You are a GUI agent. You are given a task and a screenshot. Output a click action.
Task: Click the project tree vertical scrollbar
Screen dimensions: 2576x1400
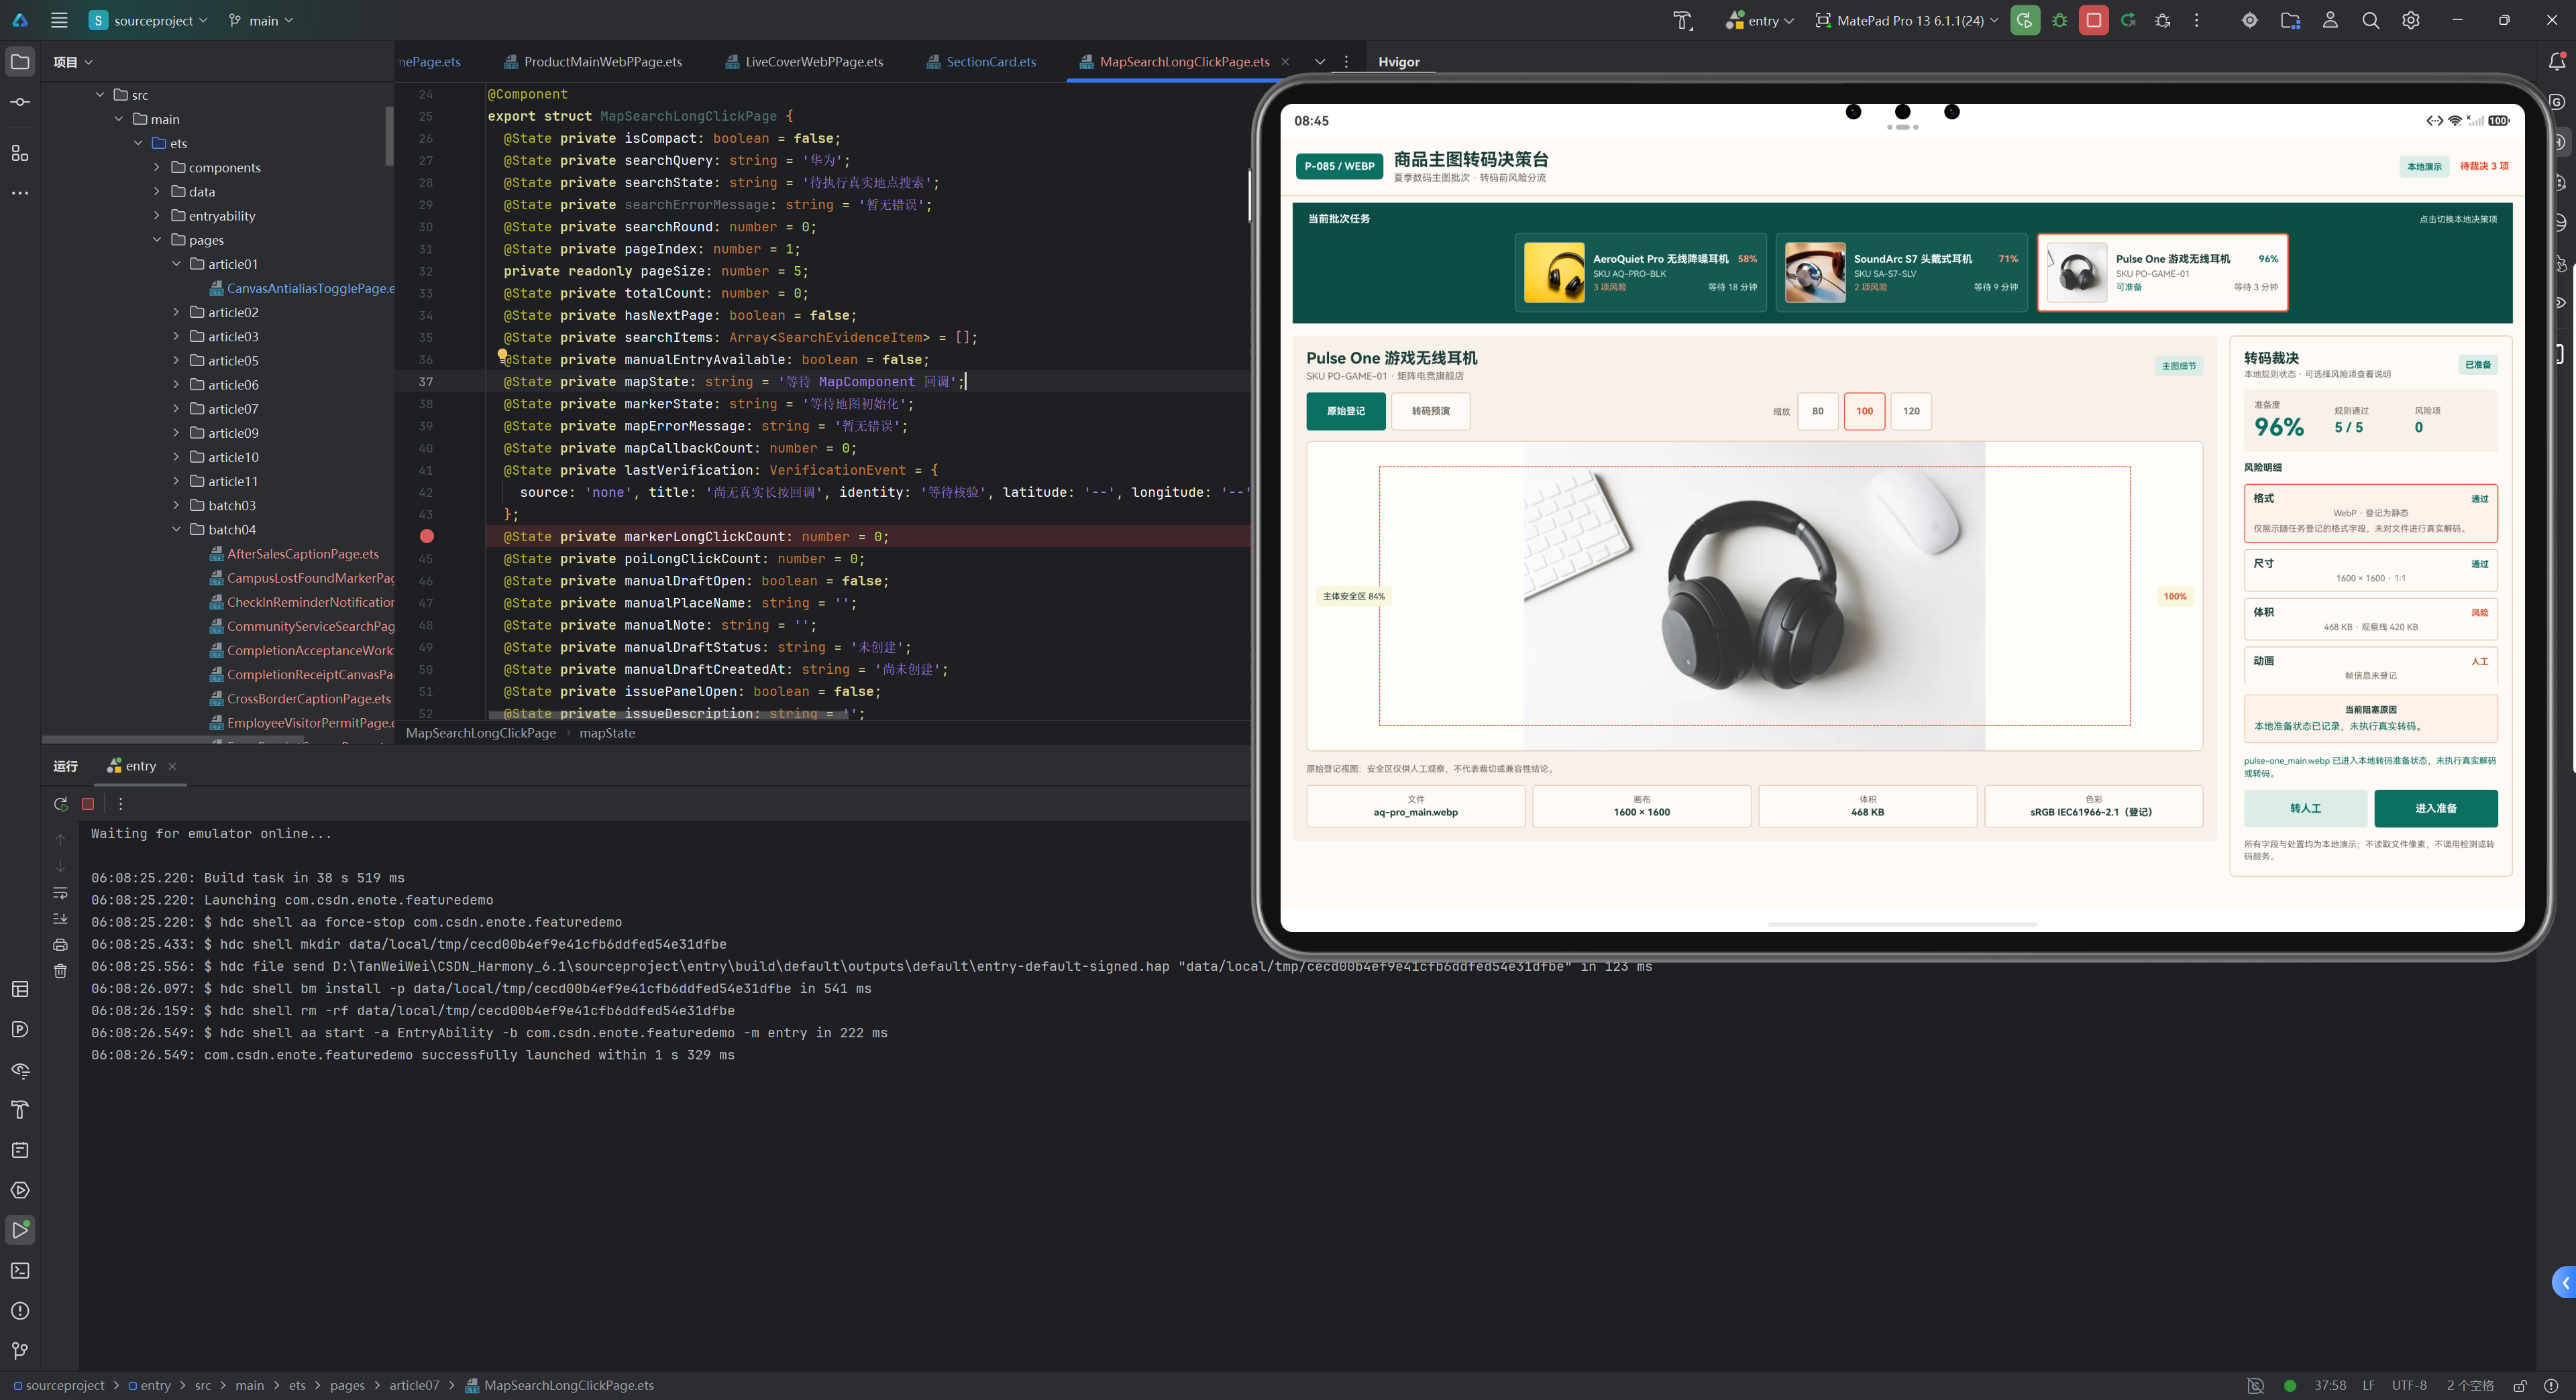[x=389, y=136]
